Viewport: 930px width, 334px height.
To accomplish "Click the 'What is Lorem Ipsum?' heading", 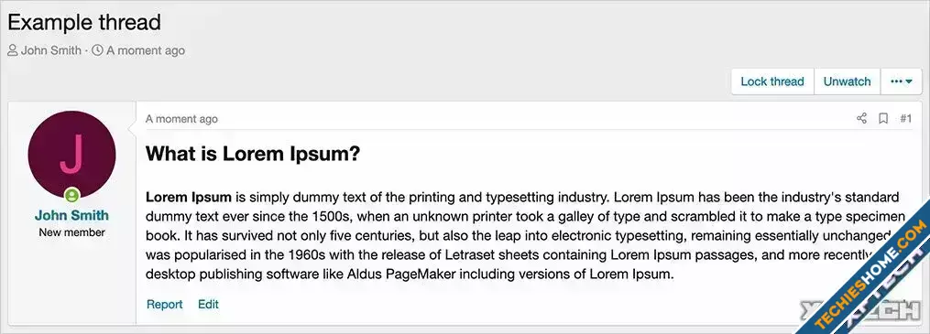I will pyautogui.click(x=253, y=154).
